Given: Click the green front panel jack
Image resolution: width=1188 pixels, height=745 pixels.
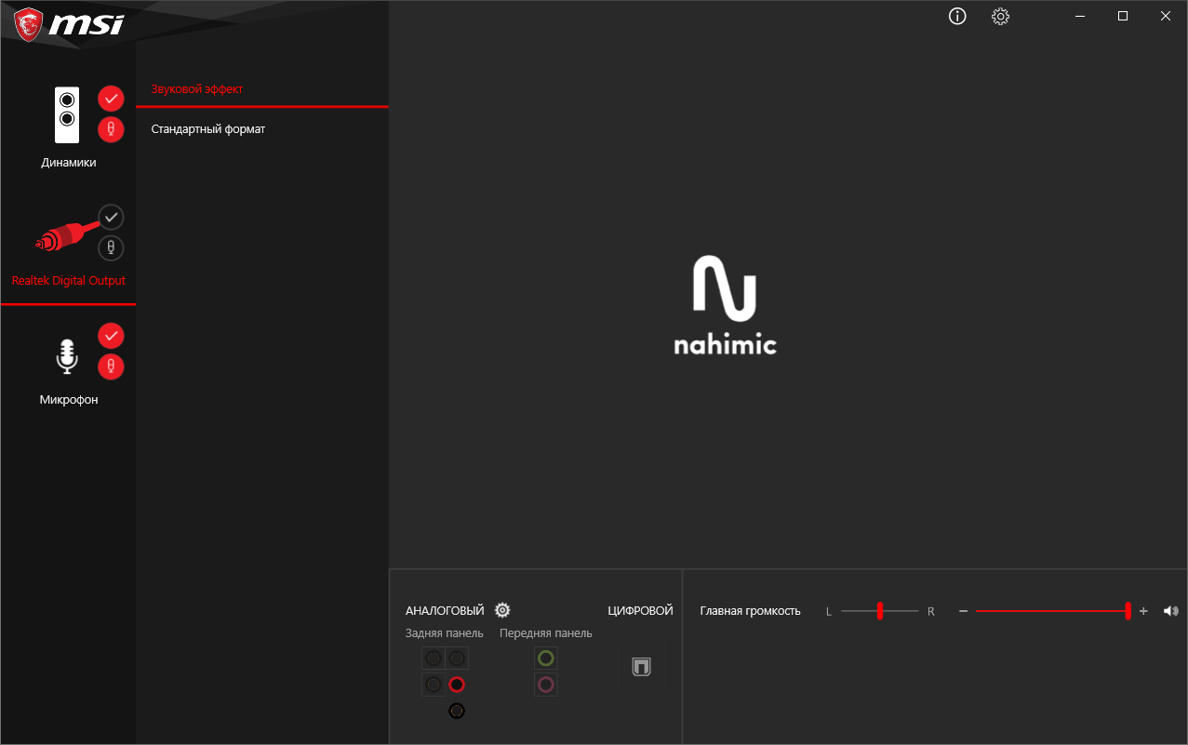Looking at the screenshot, I should pos(546,659).
